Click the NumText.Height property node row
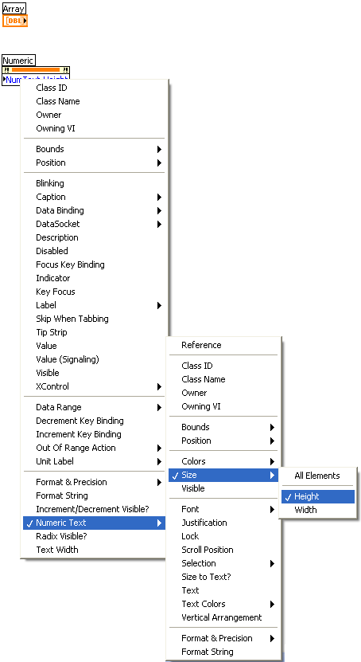Image resolution: width=361 pixels, height=662 pixels. click(36, 80)
